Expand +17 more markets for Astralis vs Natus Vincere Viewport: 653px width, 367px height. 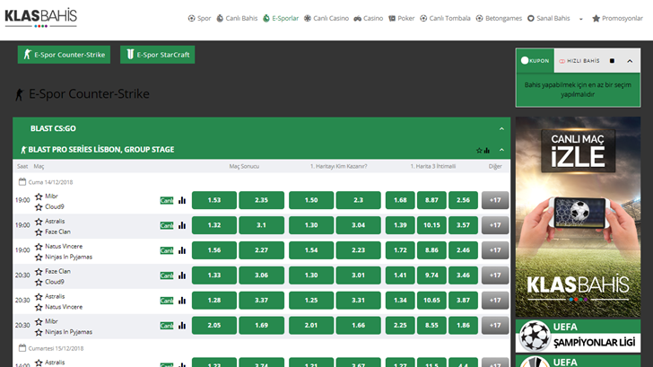(x=495, y=300)
